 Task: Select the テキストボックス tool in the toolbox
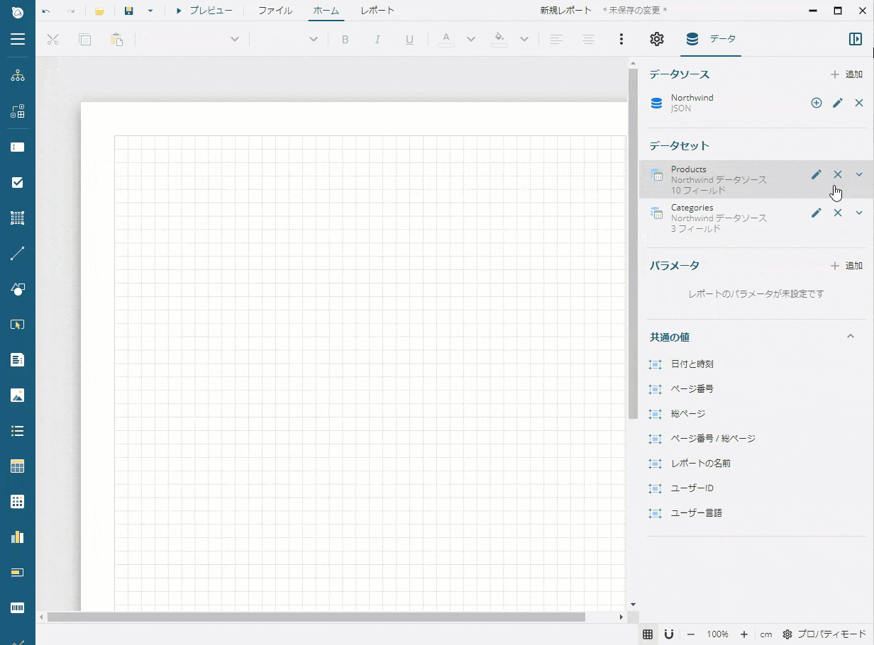pos(17,147)
